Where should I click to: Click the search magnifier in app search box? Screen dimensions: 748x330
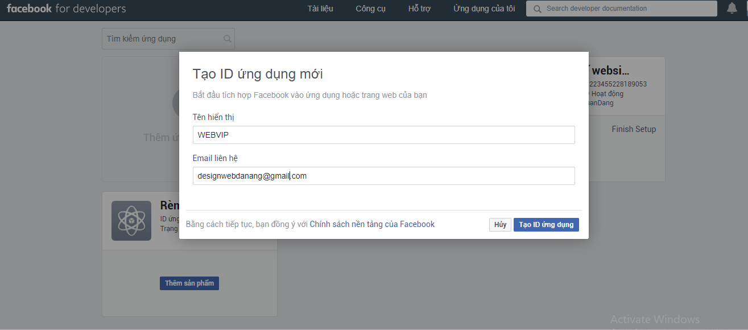tap(227, 39)
